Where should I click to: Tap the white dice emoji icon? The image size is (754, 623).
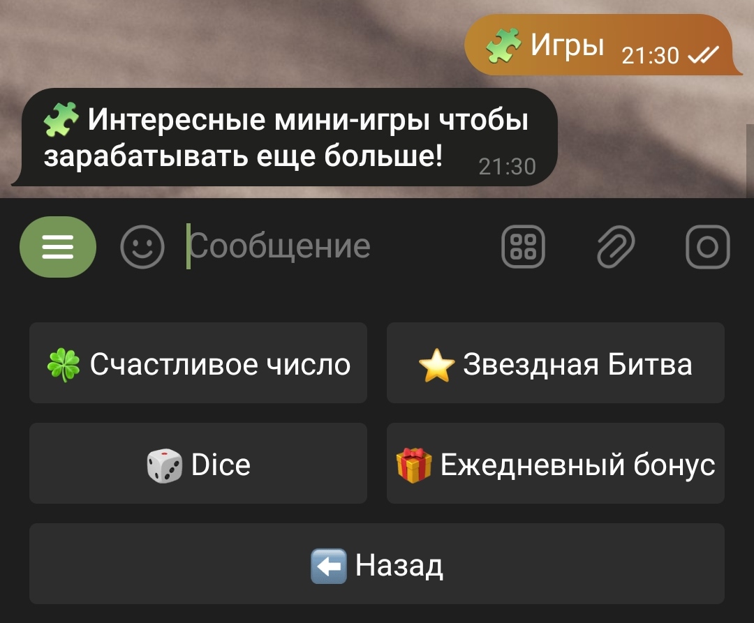[165, 465]
